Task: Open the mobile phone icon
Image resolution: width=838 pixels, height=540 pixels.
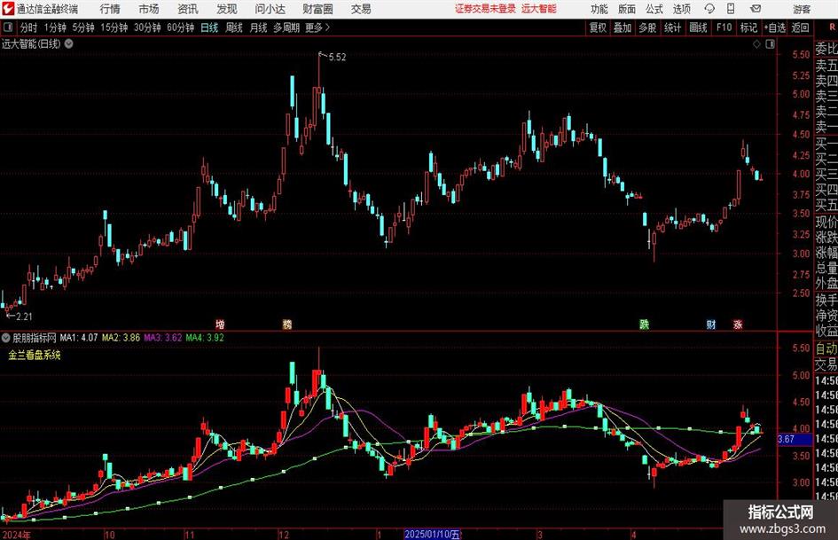Action: (731, 9)
